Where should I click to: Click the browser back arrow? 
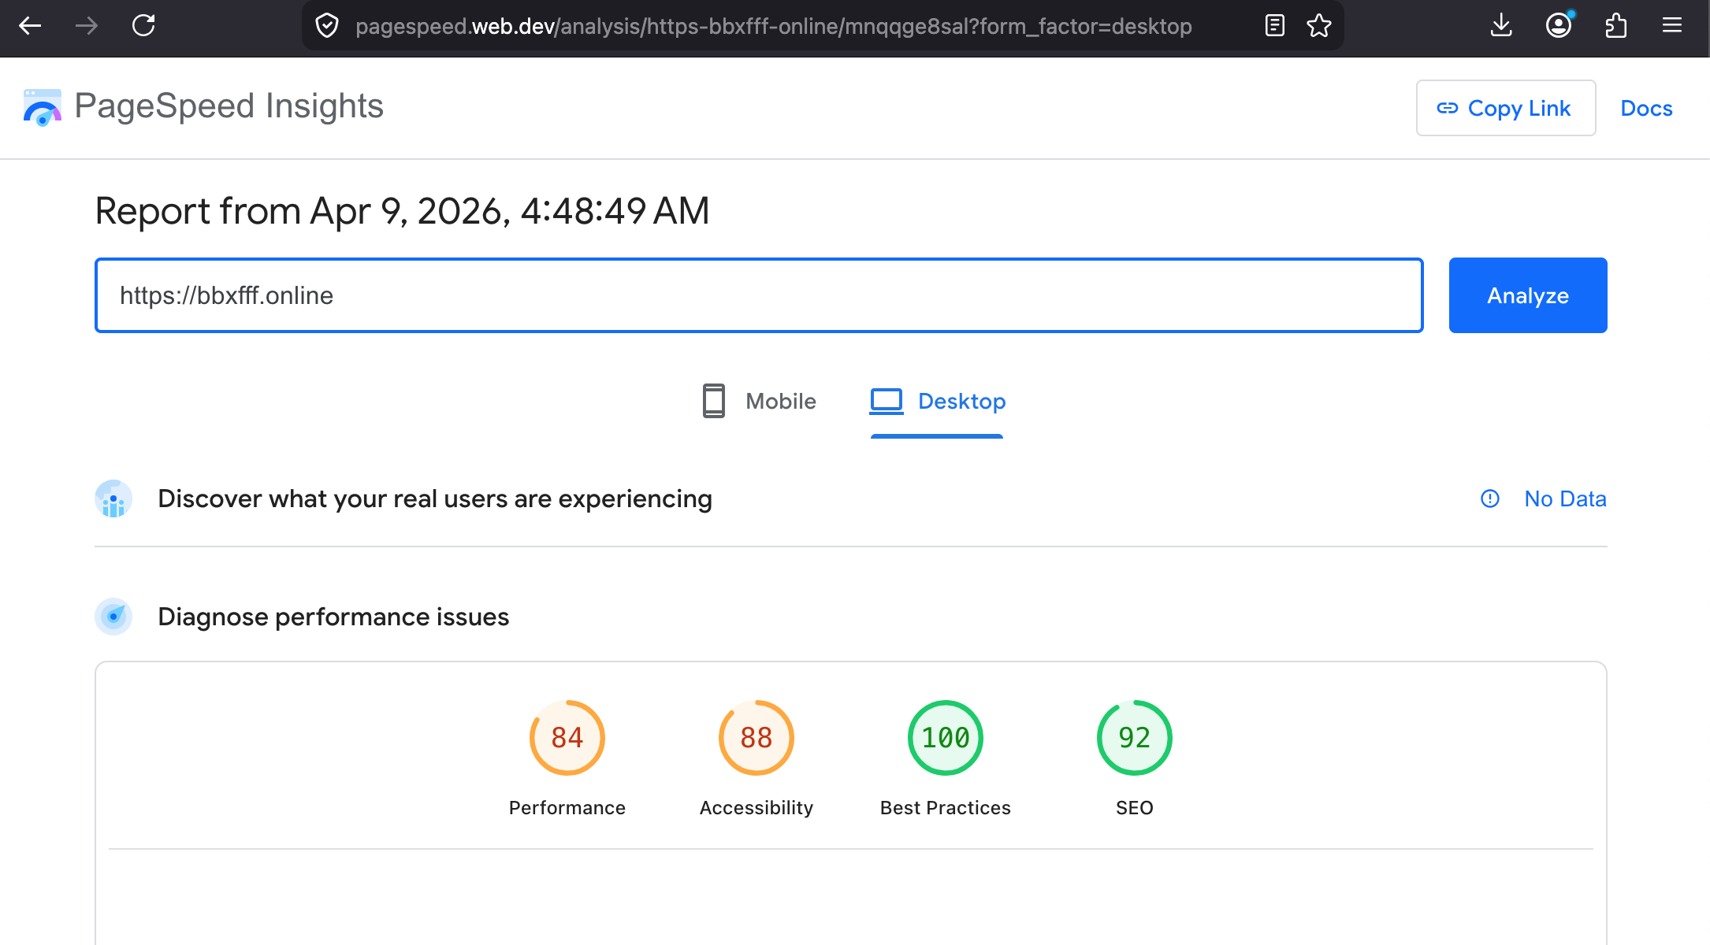click(30, 25)
